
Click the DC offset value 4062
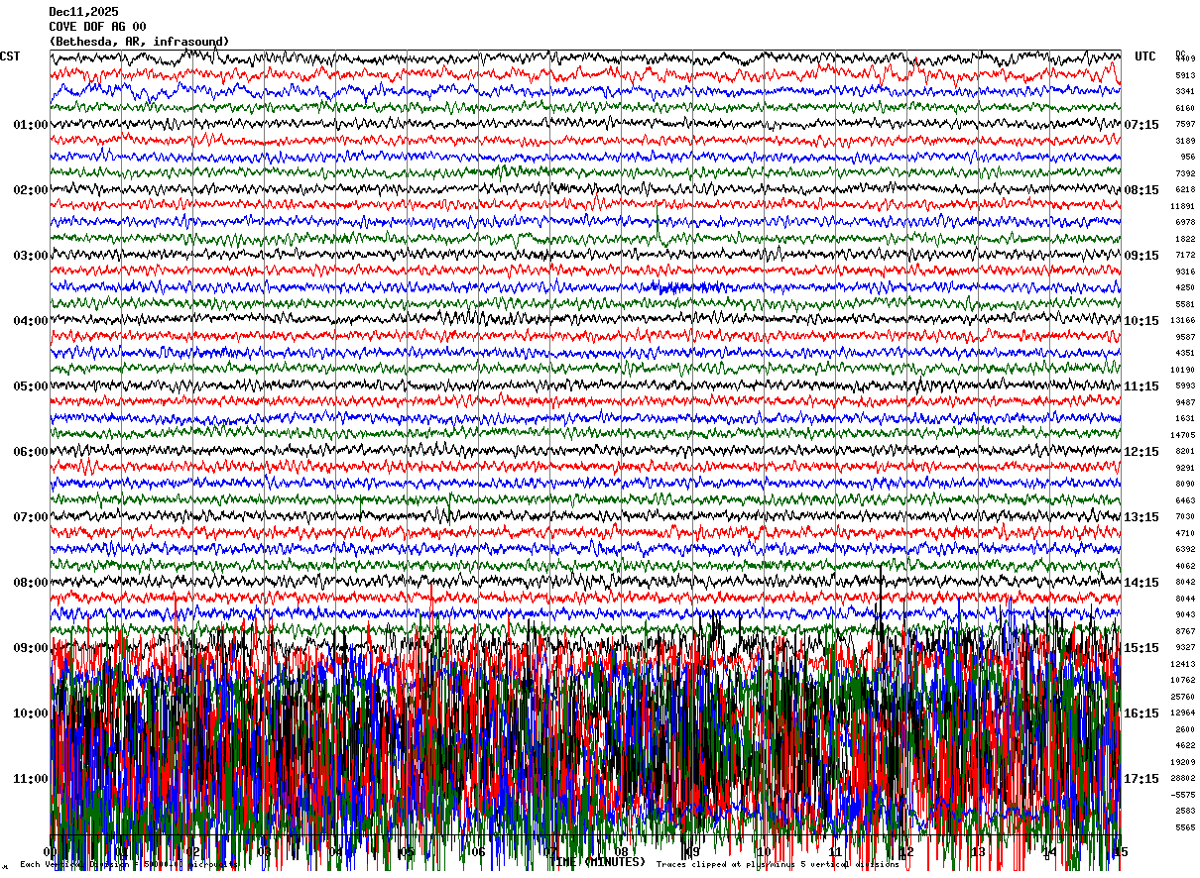click(1185, 566)
